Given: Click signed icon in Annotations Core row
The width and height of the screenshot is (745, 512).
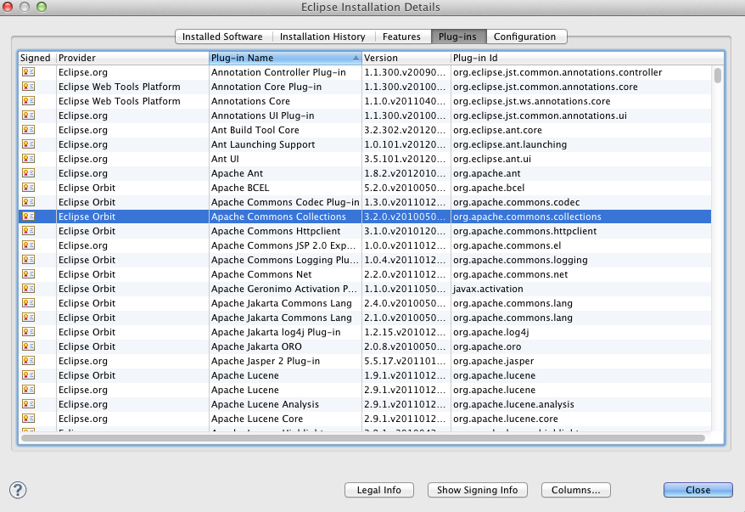Looking at the screenshot, I should tap(29, 101).
